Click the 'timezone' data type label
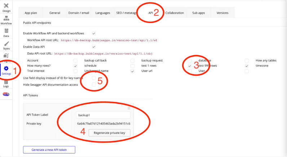The height and width of the screenshot is (157, 287). [x=262, y=65]
